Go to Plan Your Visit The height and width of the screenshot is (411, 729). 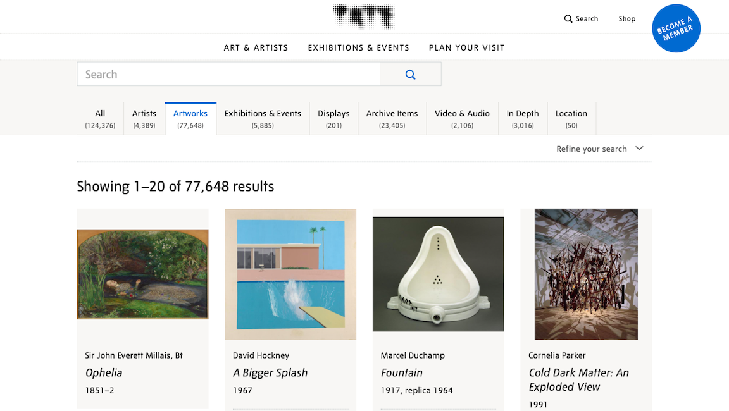point(466,47)
